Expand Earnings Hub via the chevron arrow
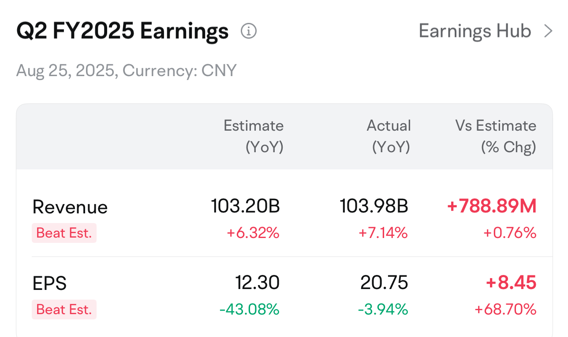 pyautogui.click(x=548, y=31)
